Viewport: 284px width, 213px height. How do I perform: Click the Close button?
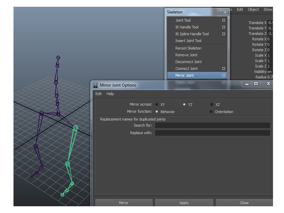[244, 203]
